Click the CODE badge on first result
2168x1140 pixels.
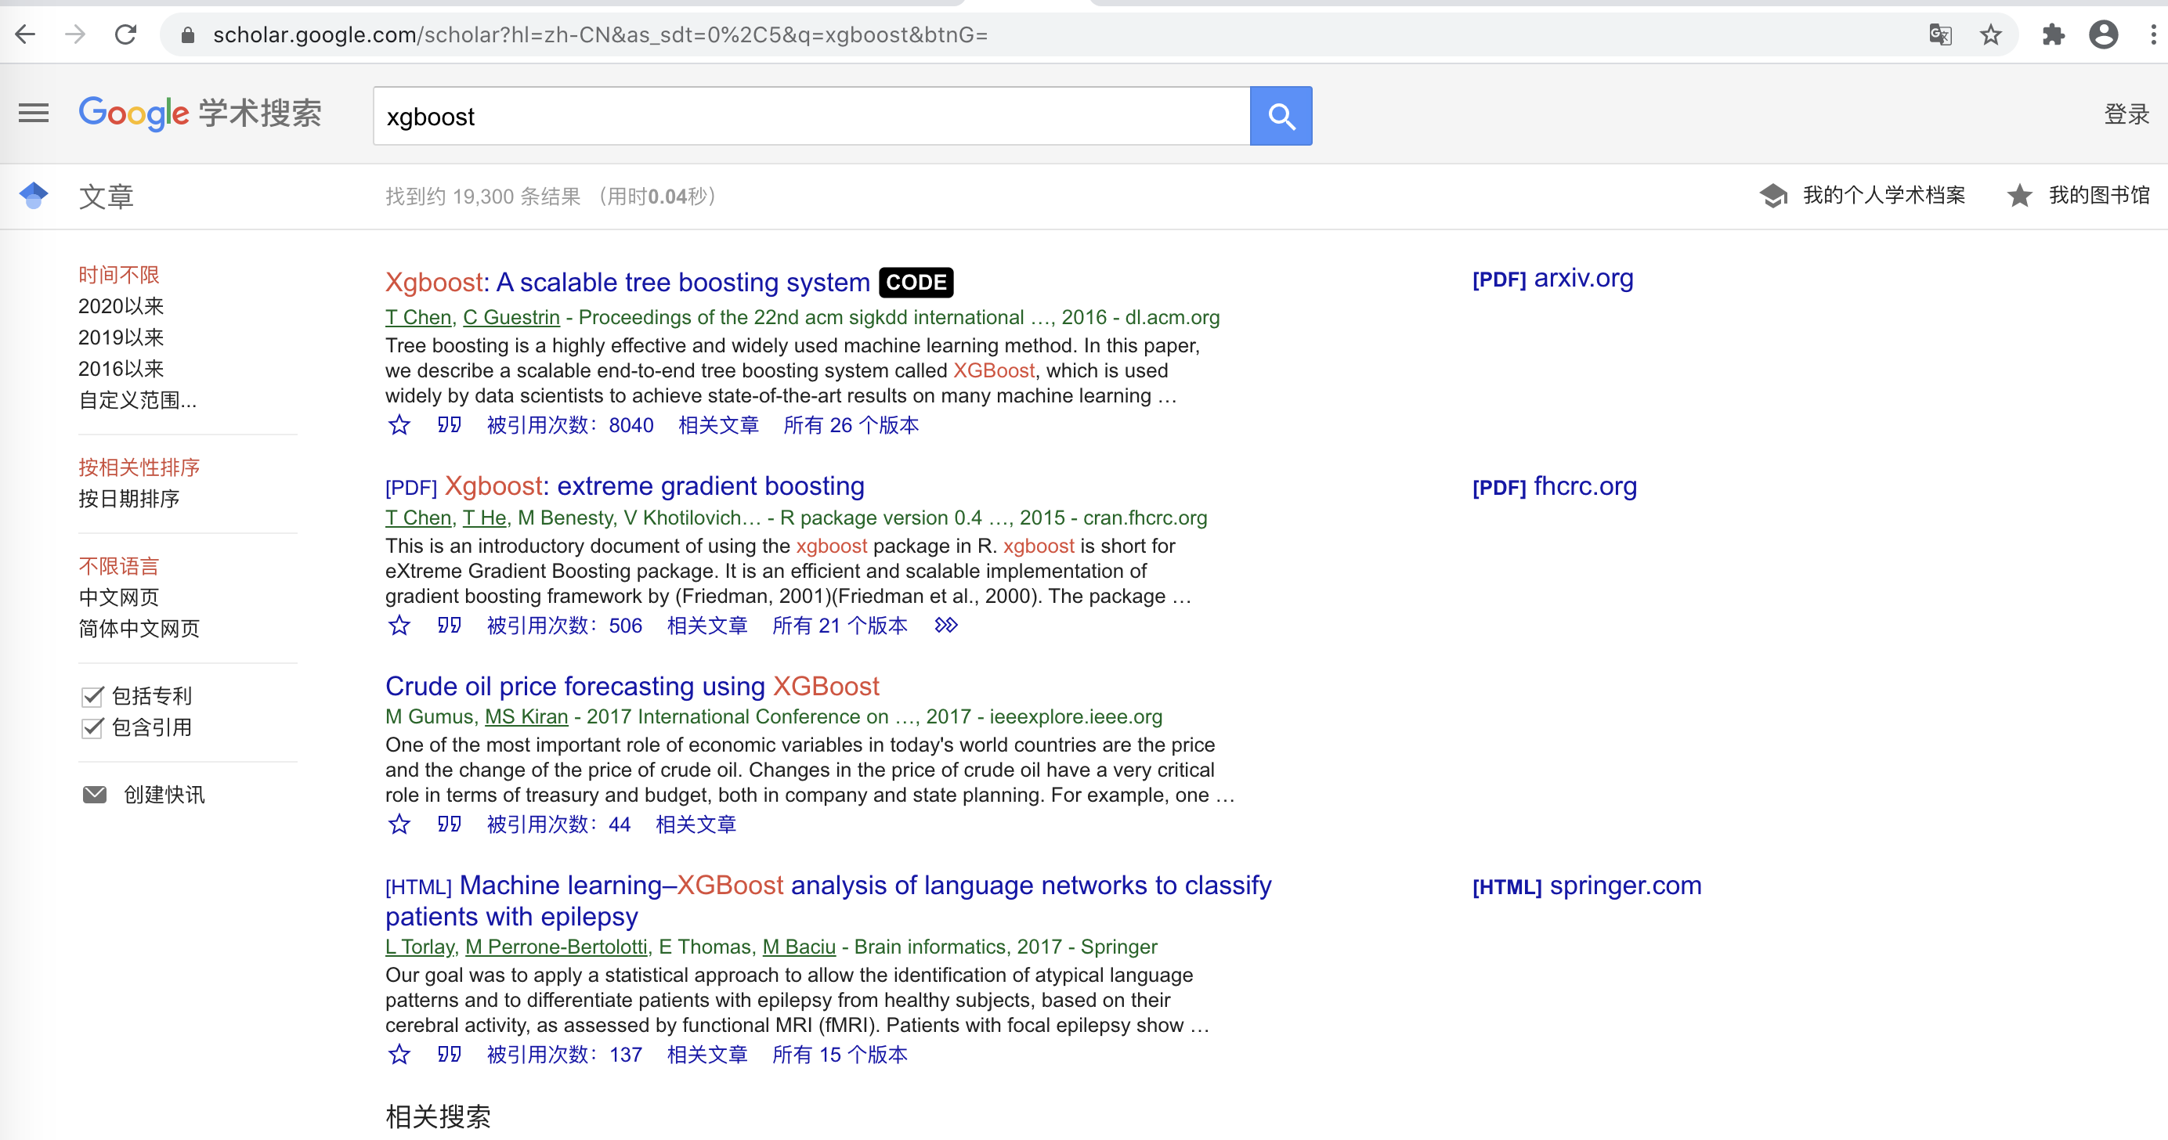pyautogui.click(x=916, y=282)
